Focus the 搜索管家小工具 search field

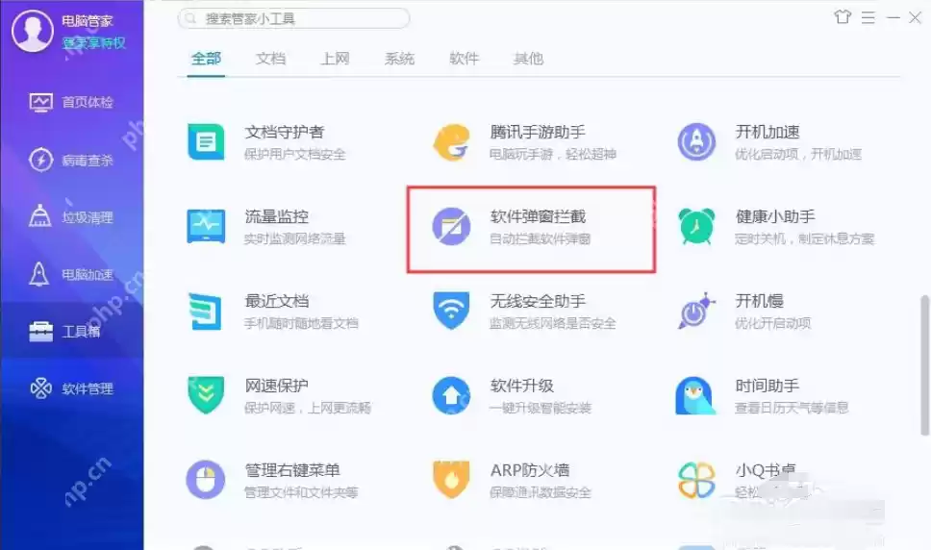coord(294,18)
